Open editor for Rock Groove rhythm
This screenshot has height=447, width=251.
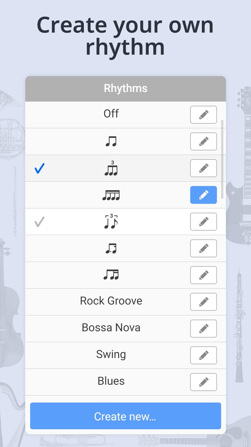204,302
